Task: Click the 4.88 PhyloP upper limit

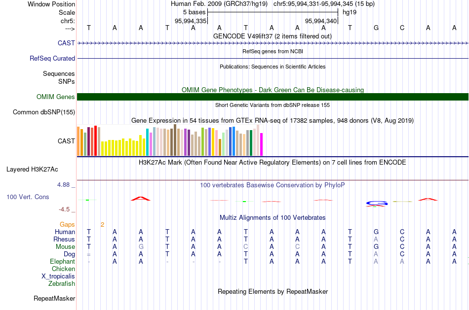Action: pyautogui.click(x=63, y=185)
